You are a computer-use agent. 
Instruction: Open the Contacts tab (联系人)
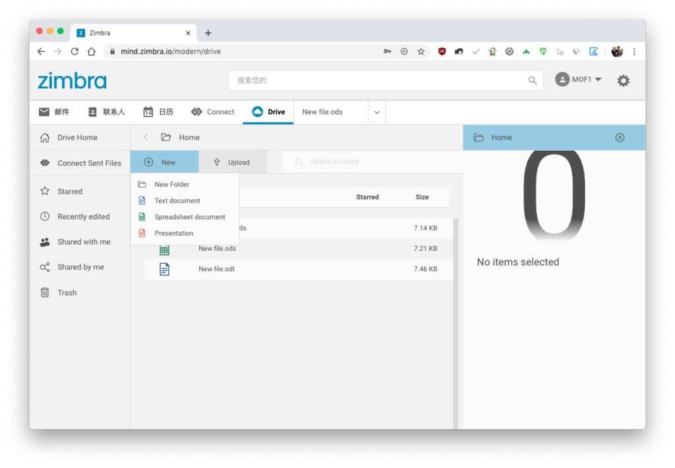pos(106,112)
